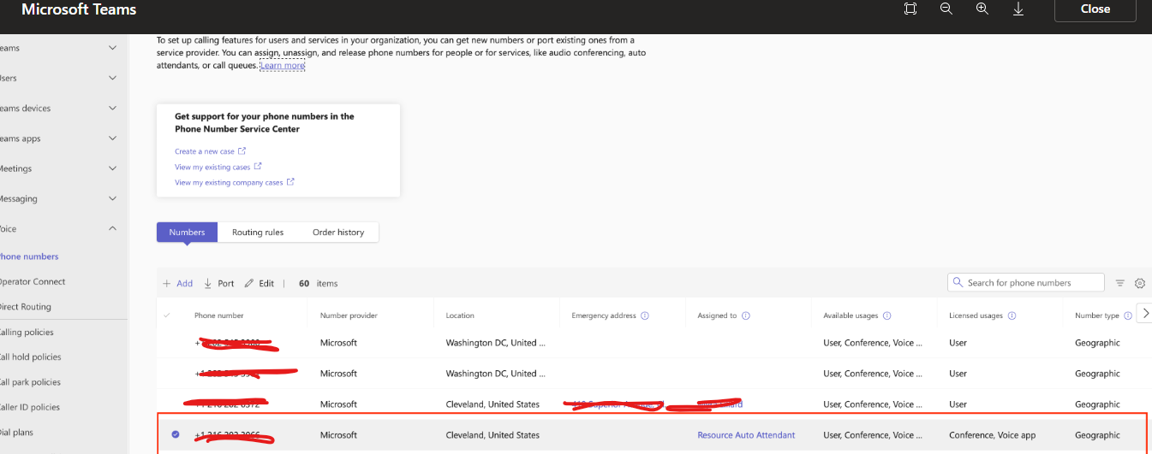Expand the Teams section in sidebar
Screen dimensions: 1152x454
tap(112, 48)
